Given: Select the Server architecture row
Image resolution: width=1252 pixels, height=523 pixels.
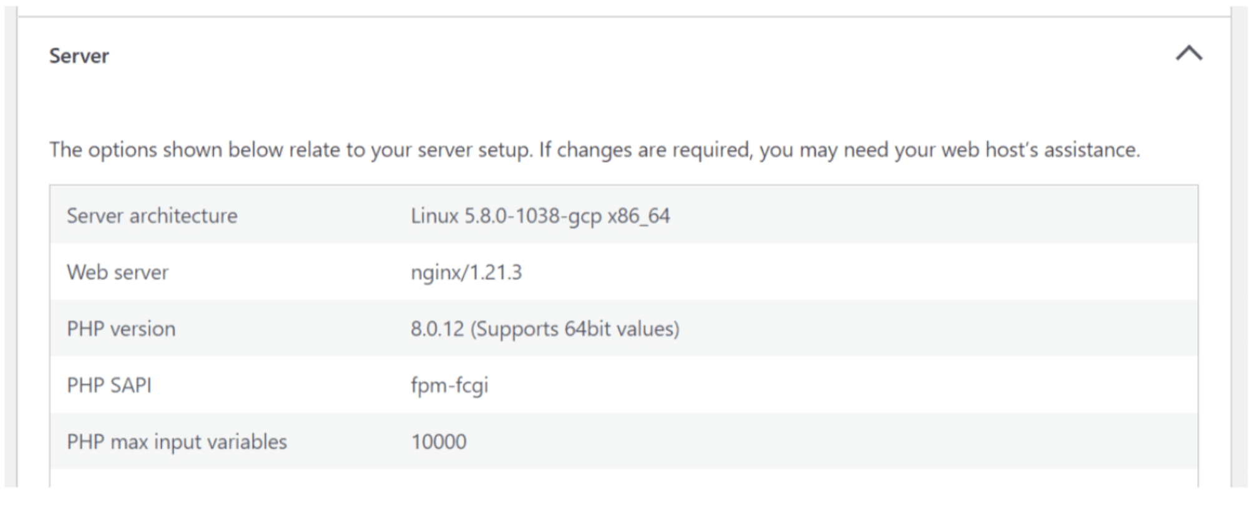Looking at the screenshot, I should tap(152, 216).
